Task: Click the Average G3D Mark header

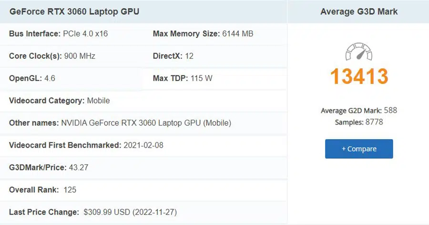Action: [x=359, y=11]
